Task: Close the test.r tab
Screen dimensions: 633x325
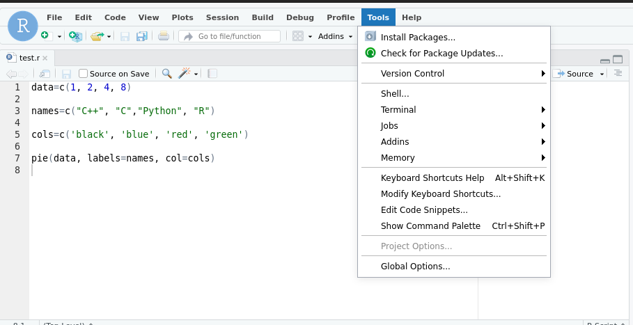Action: coord(45,58)
